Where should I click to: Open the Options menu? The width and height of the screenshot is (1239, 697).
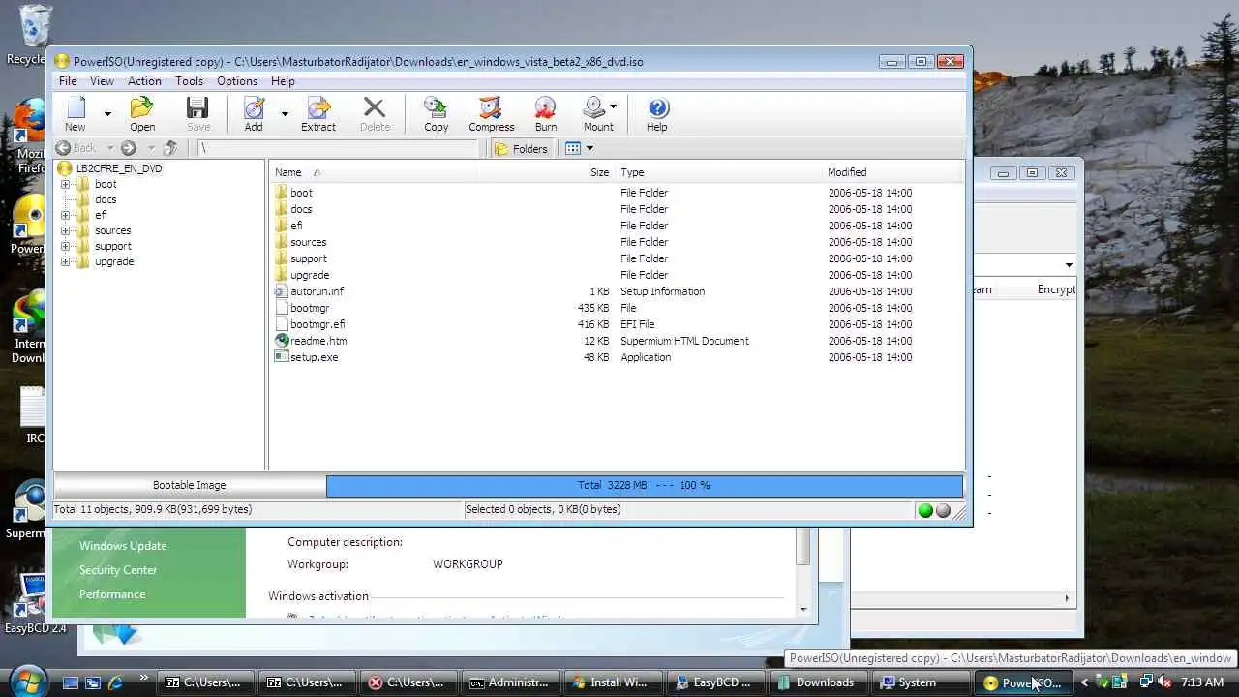click(237, 81)
